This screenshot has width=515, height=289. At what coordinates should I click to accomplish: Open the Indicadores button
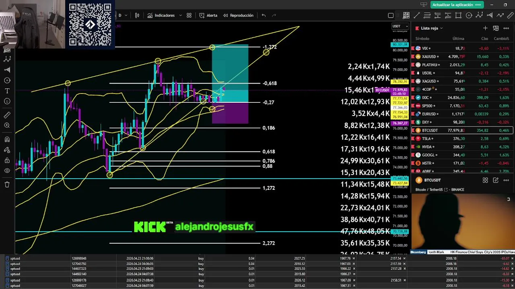[161, 15]
